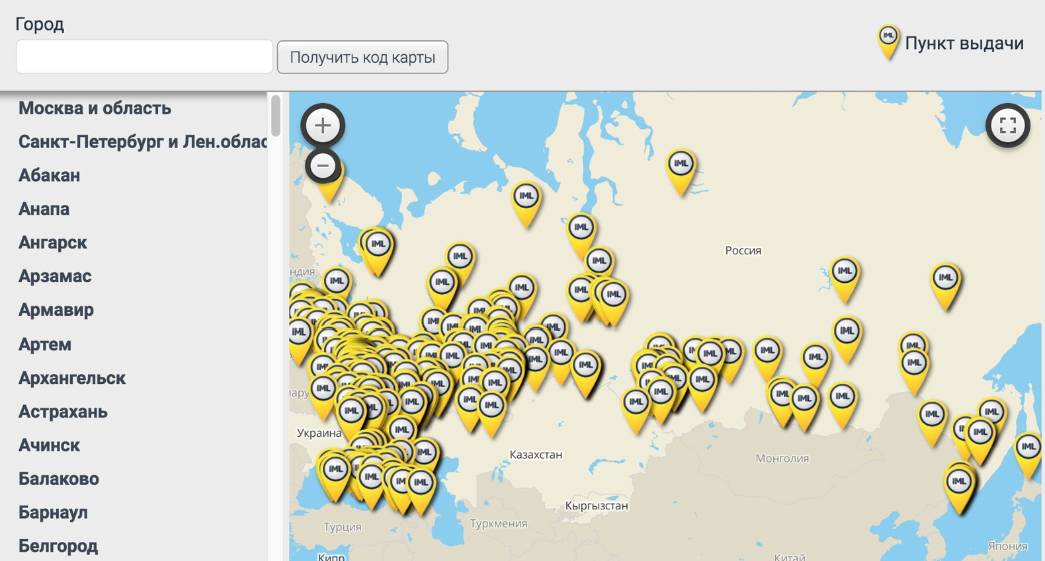Select Анапа in the city list
Viewport: 1045px width, 561px height.
pyautogui.click(x=44, y=209)
